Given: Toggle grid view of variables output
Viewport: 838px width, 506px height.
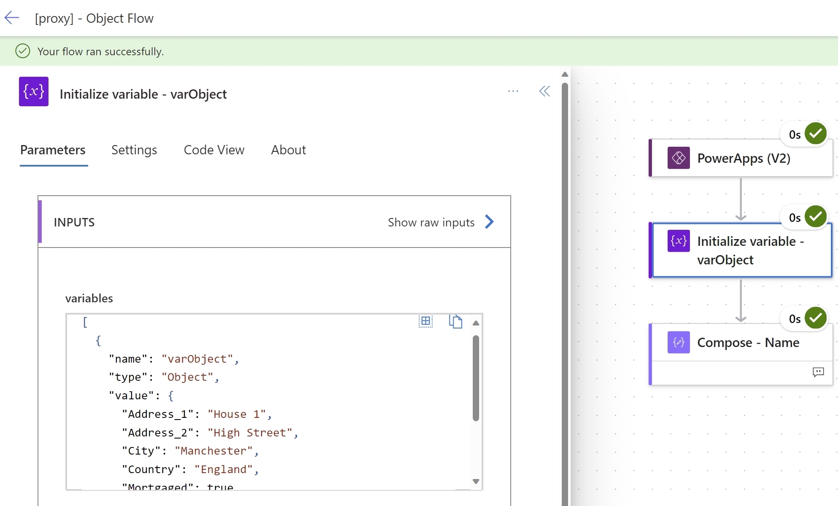Looking at the screenshot, I should click(426, 321).
